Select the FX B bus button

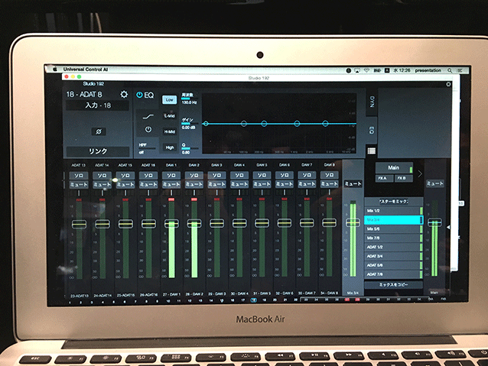[404, 178]
